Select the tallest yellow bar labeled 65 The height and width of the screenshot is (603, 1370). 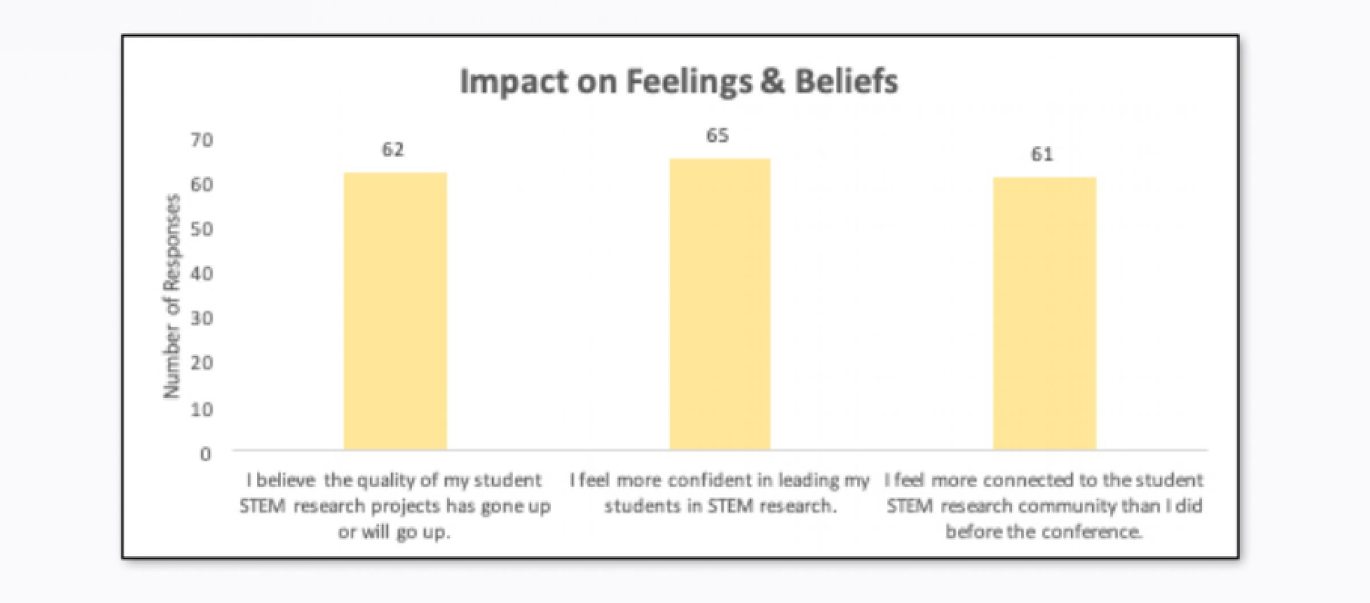pos(720,304)
